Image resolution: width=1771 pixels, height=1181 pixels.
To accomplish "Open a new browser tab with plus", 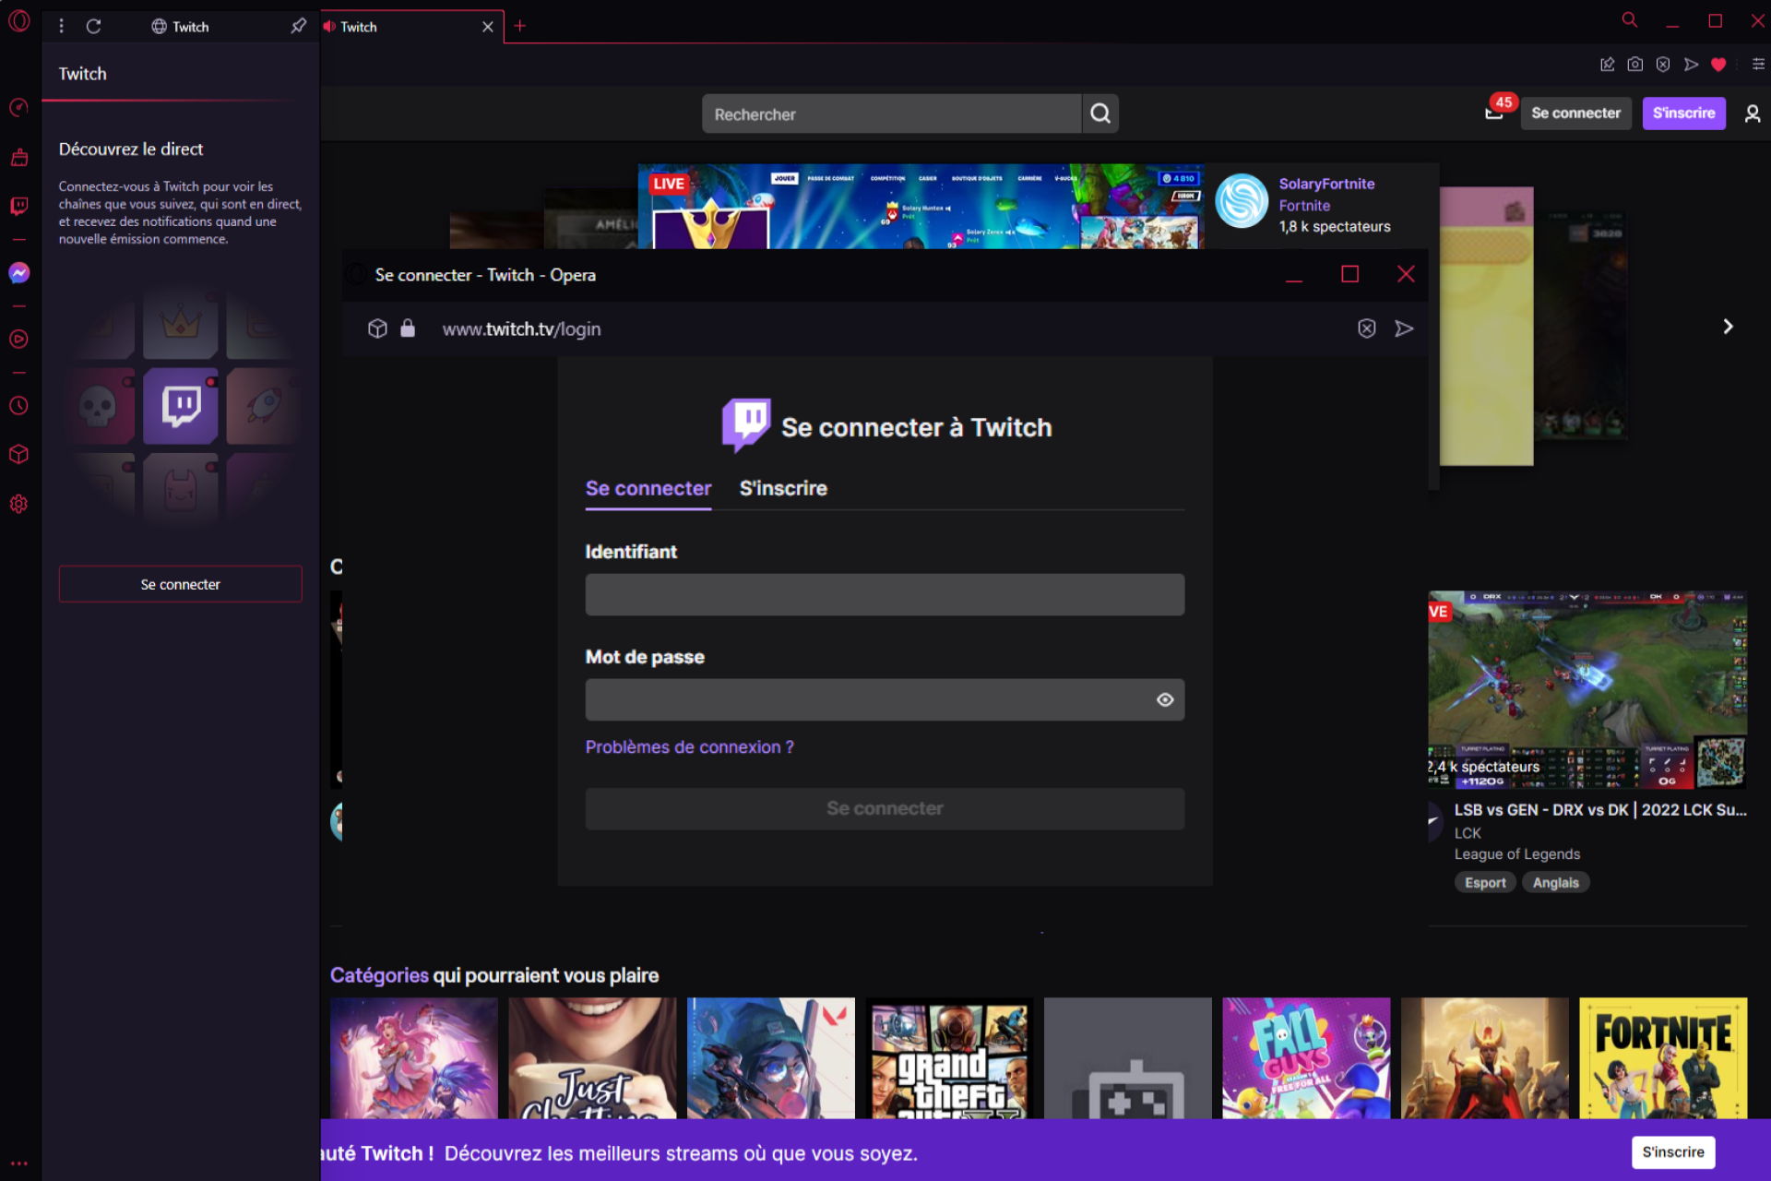I will coord(520,26).
